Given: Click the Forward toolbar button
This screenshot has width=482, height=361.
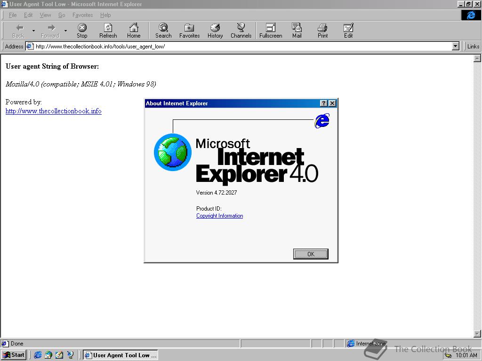Looking at the screenshot, I should click(50, 31).
